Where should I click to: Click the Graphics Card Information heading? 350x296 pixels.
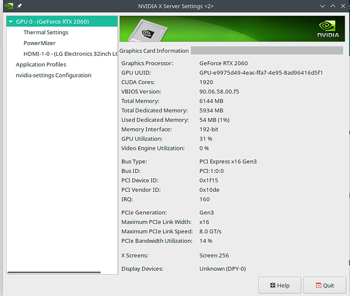[x=154, y=51]
